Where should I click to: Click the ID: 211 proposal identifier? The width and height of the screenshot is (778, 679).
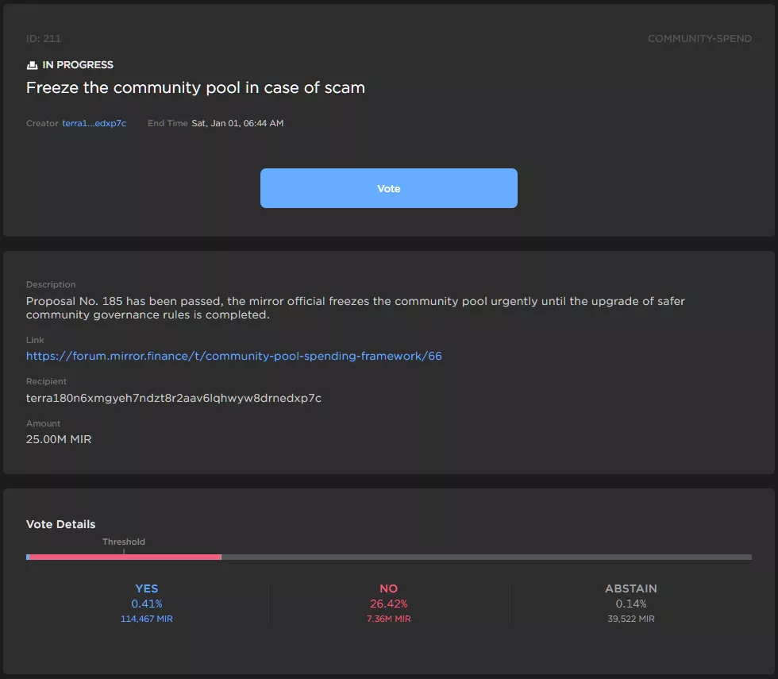[x=44, y=39]
